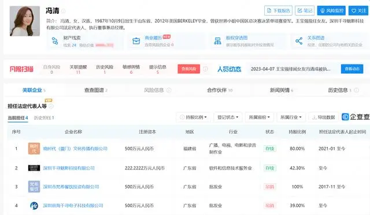Open the 所属省份 filter dropdown
This screenshot has height=215, width=370.
coord(260,117)
